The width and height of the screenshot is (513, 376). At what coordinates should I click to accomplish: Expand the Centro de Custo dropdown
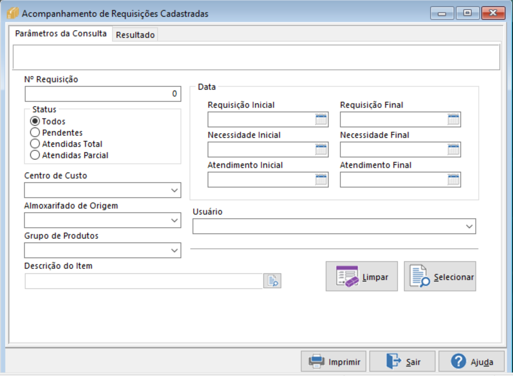[175, 191]
